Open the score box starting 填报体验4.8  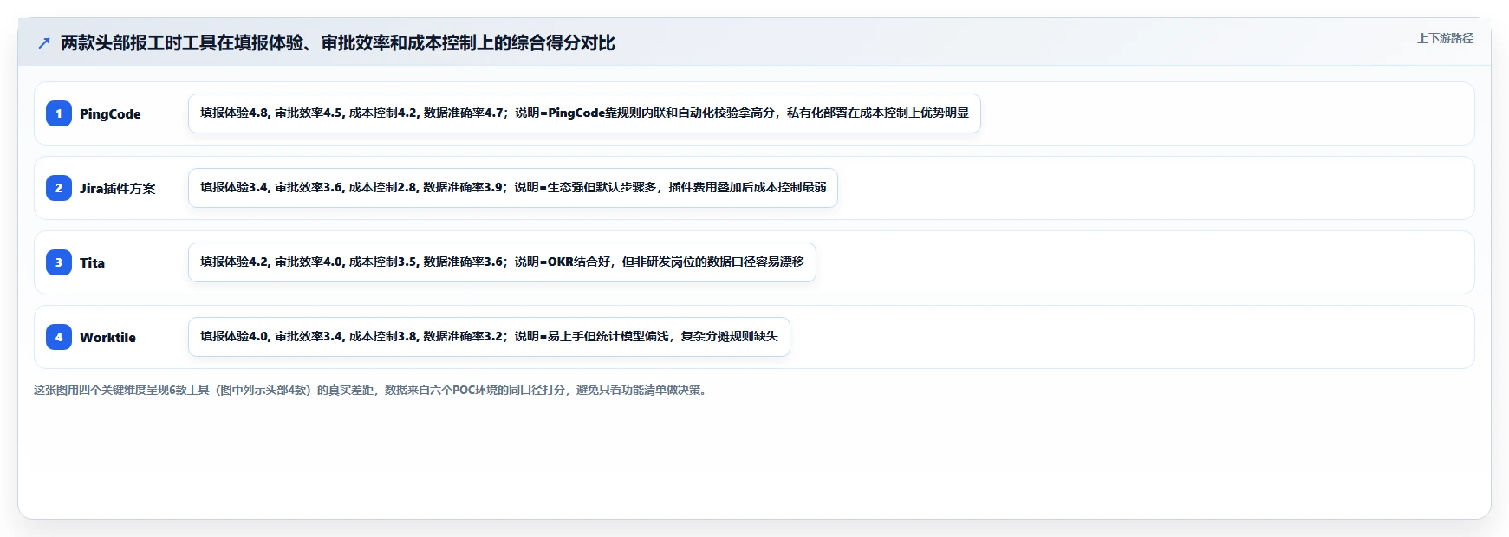tap(584, 113)
